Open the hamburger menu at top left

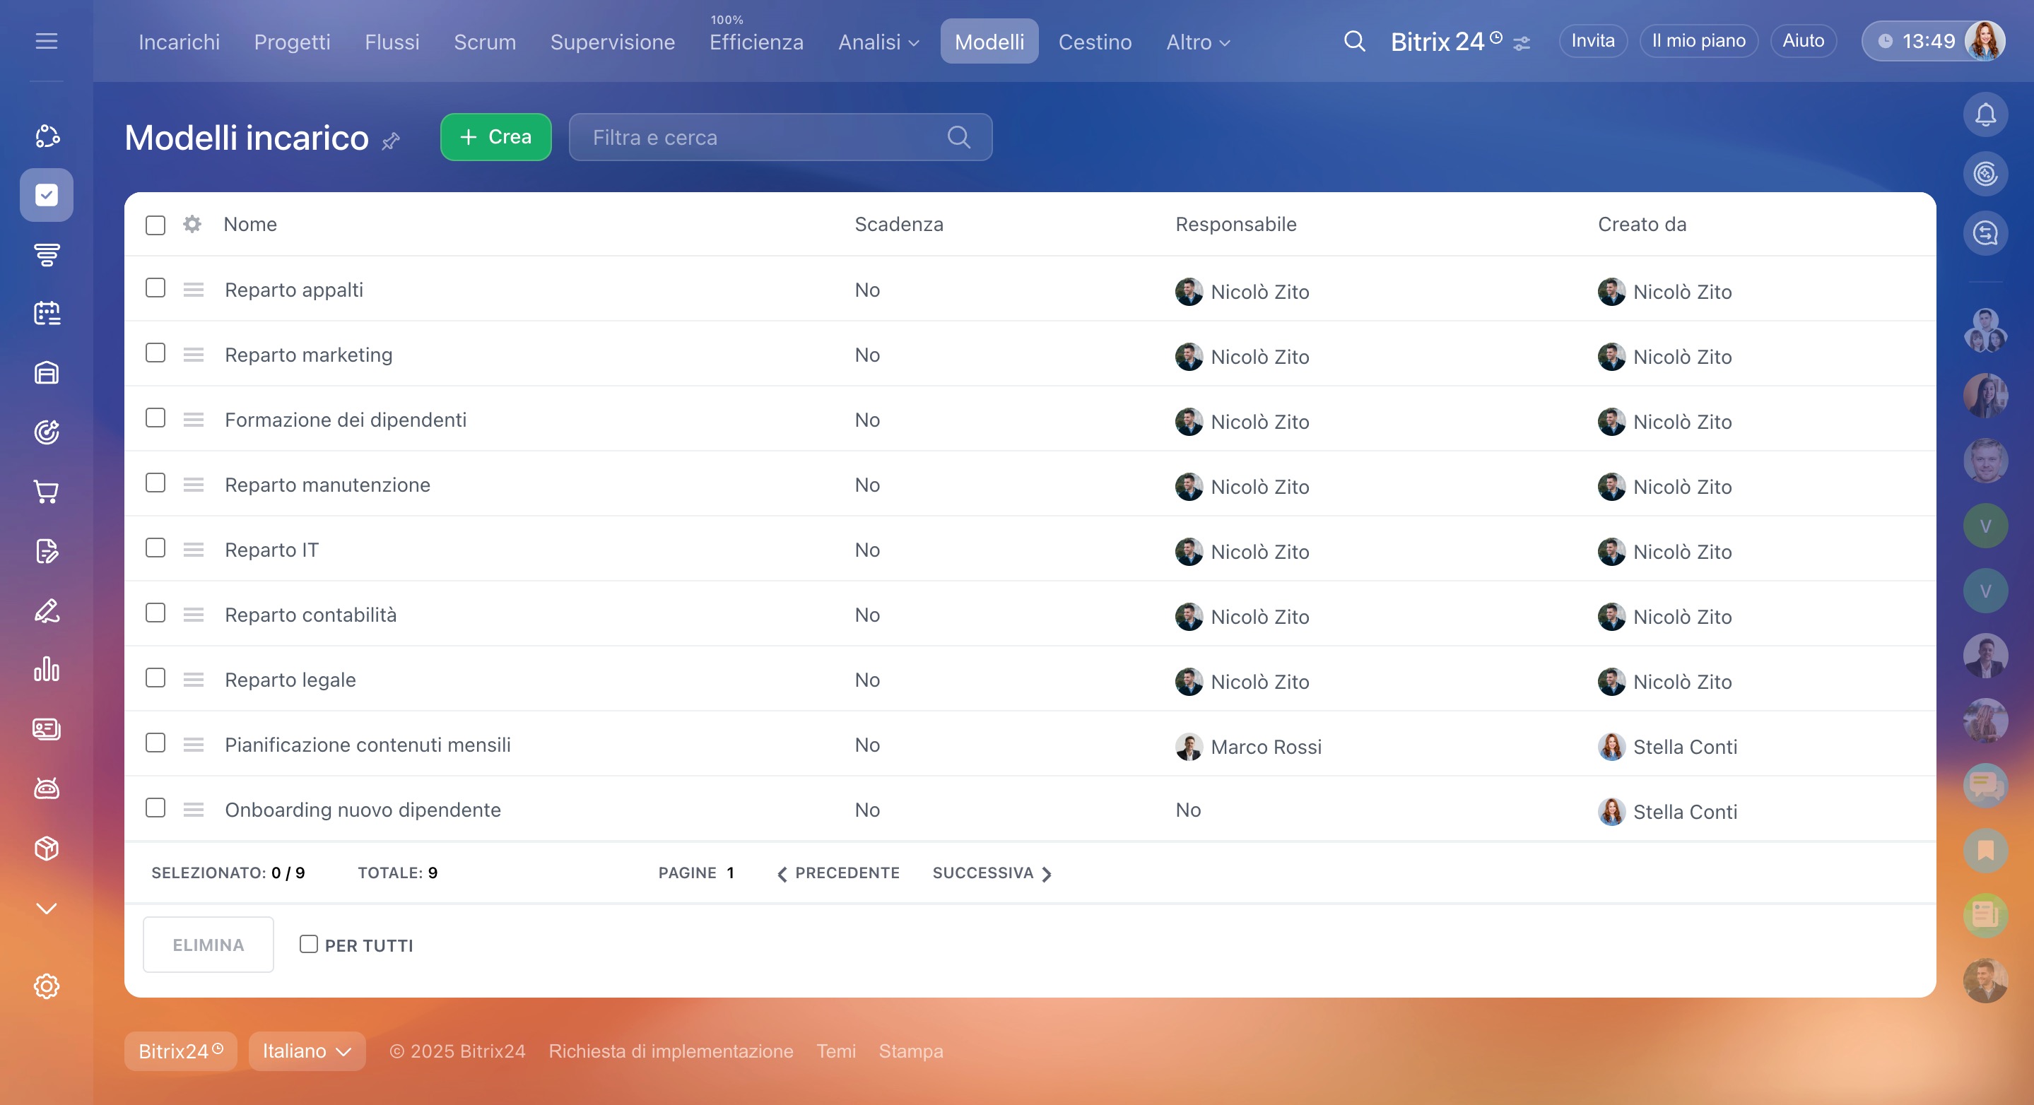47,41
